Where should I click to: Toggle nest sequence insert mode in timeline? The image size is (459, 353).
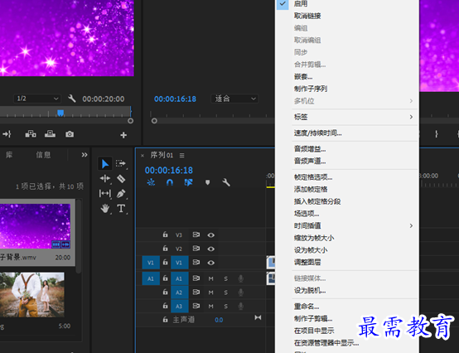[151, 182]
